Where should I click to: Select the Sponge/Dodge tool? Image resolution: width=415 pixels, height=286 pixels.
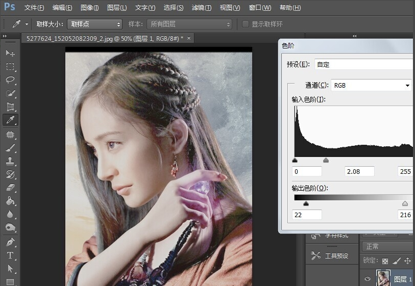pos(10,227)
